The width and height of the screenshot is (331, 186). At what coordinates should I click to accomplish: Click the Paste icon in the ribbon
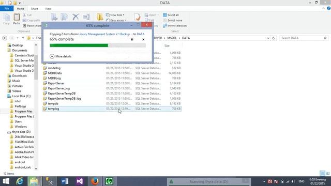pos(17,17)
